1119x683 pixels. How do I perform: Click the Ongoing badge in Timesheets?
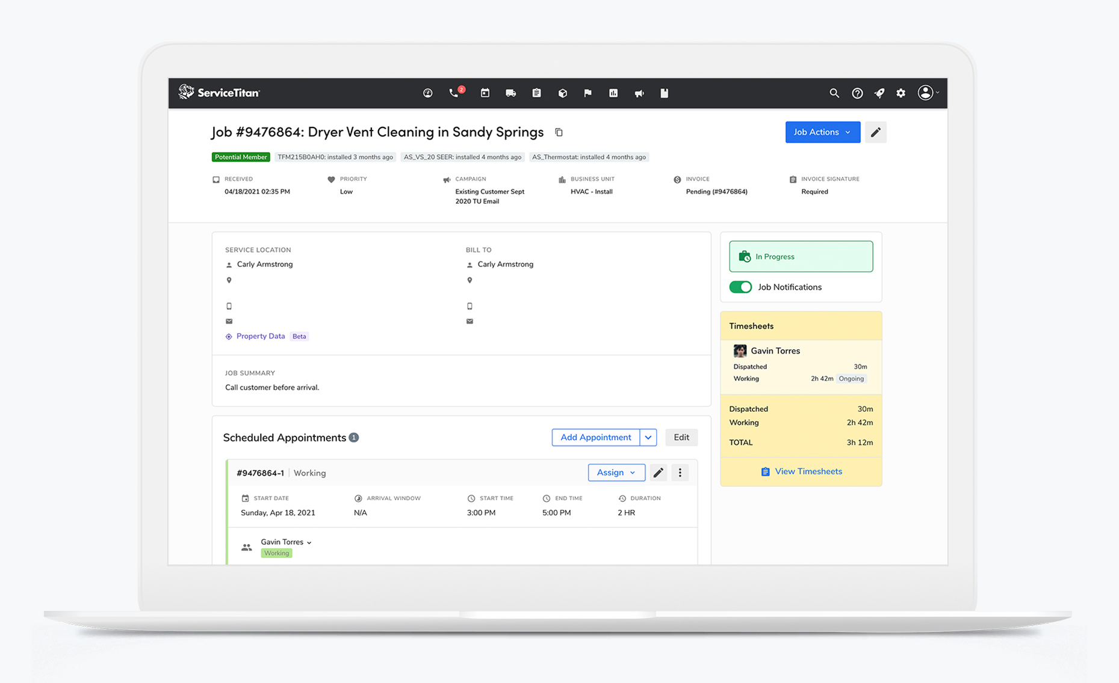point(851,379)
